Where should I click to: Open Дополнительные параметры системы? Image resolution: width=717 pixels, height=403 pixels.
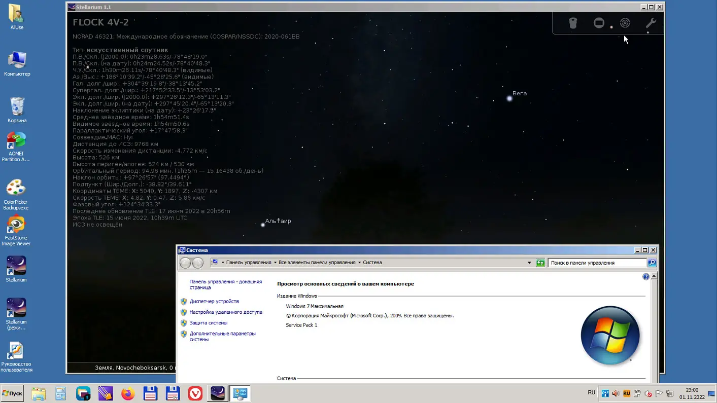coord(222,336)
